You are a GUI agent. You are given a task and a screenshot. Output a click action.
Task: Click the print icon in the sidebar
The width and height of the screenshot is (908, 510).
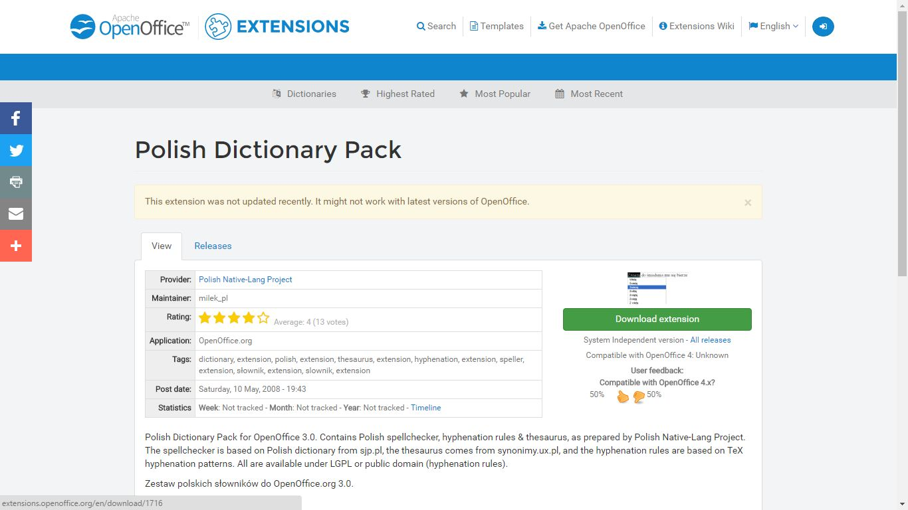[x=16, y=182]
